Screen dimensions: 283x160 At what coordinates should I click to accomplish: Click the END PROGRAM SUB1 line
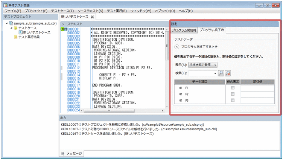[107, 85]
